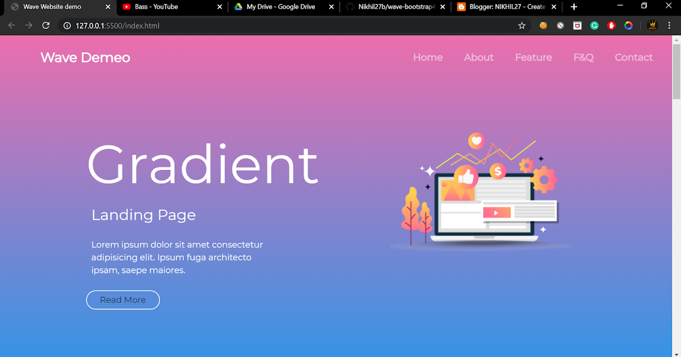The width and height of the screenshot is (681, 357).
Task: Click the back navigation arrow
Action: (11, 25)
